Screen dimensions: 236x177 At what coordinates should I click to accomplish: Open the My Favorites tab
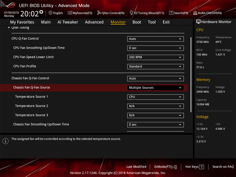click(22, 22)
